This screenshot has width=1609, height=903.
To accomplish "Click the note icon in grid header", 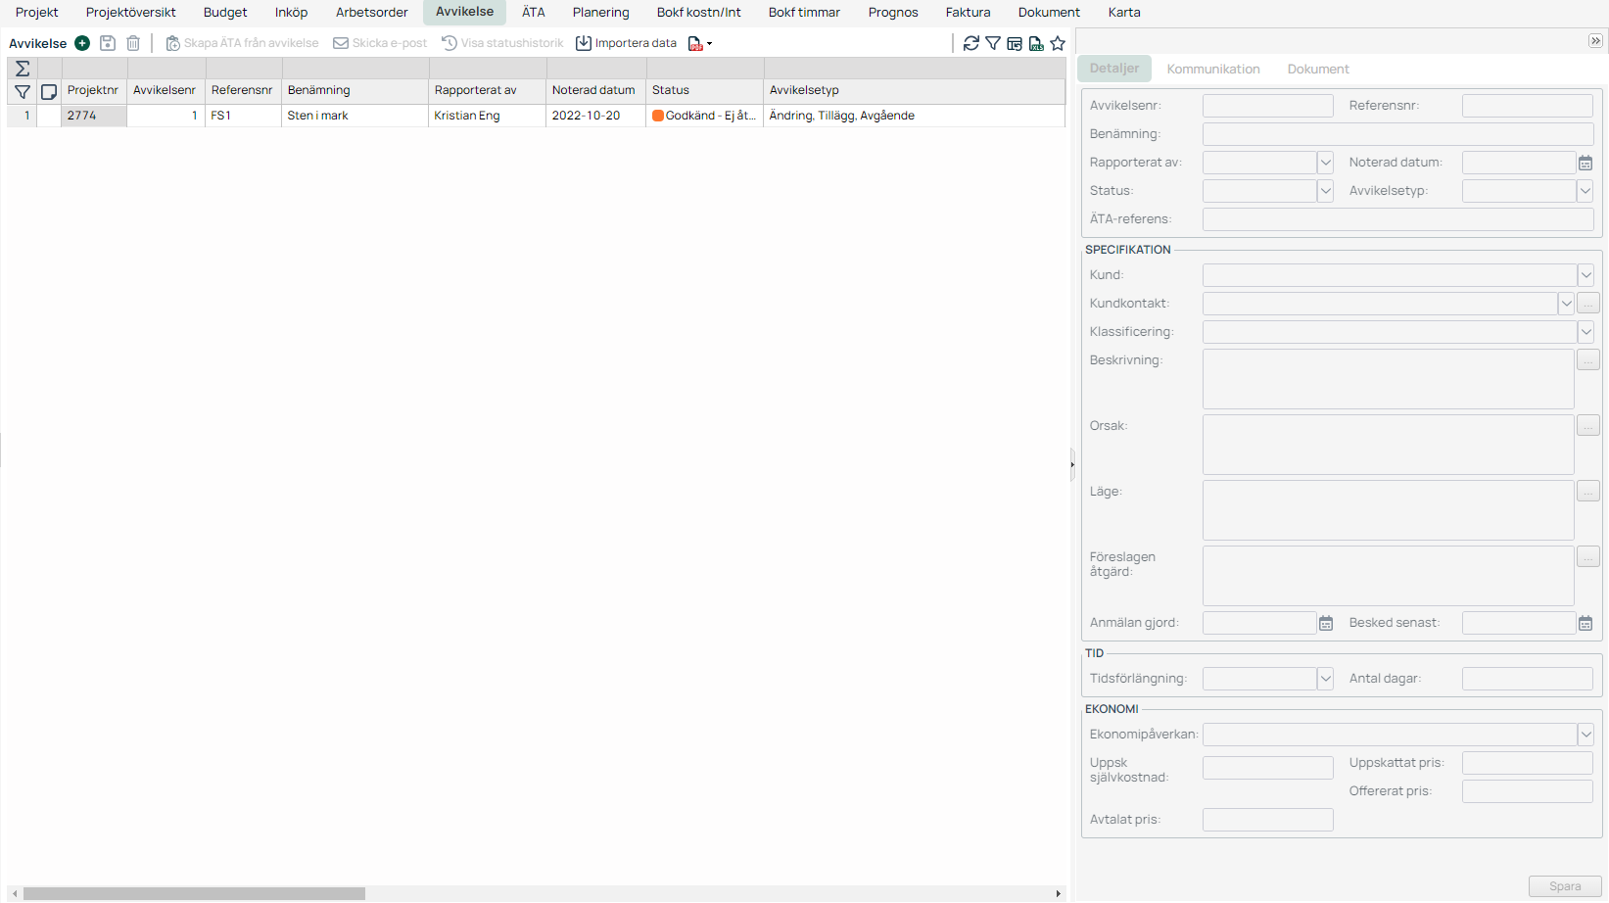I will 49,91.
